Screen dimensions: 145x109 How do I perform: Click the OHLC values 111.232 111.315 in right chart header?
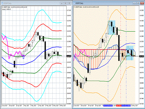point(87,7)
